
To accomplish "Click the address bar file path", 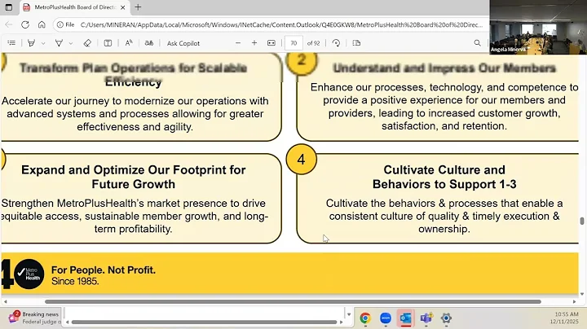I will (x=281, y=24).
